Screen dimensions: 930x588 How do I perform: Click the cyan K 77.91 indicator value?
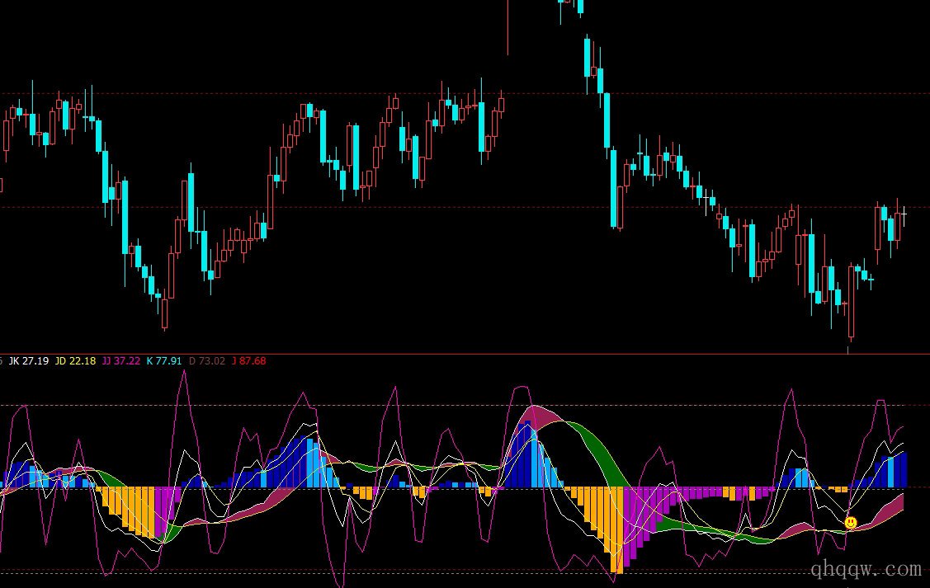pyautogui.click(x=164, y=361)
